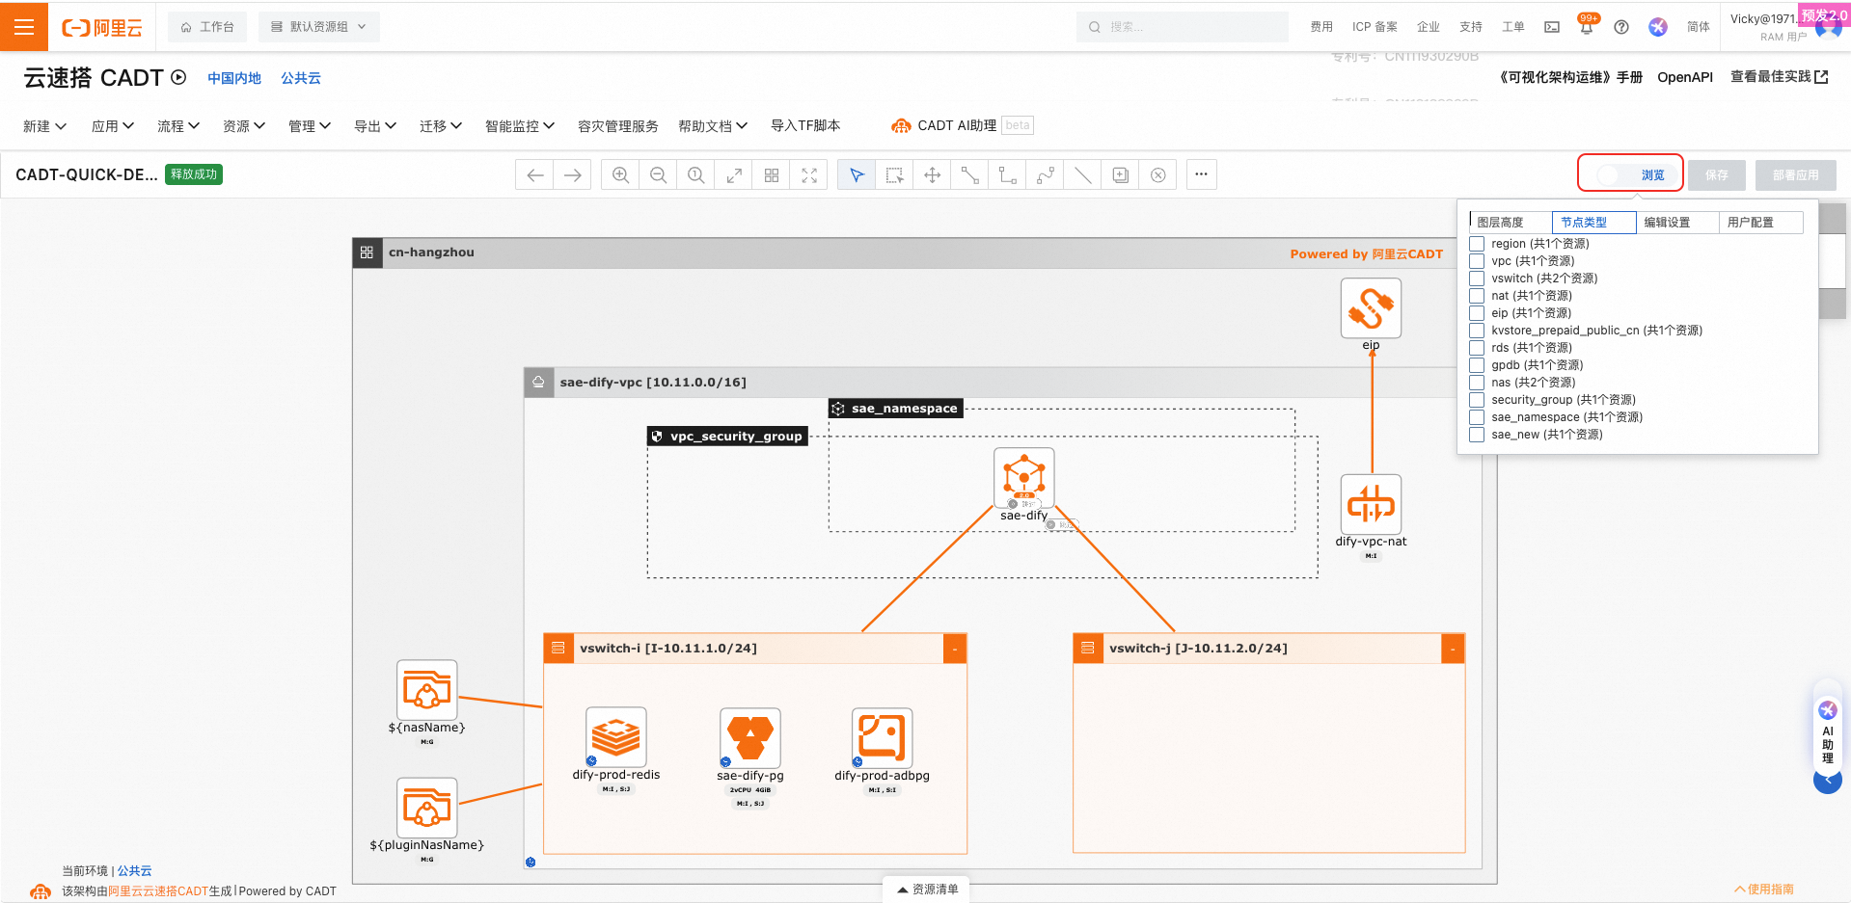The width and height of the screenshot is (1851, 903).
Task: Select the straight connector tool
Action: click(x=969, y=175)
